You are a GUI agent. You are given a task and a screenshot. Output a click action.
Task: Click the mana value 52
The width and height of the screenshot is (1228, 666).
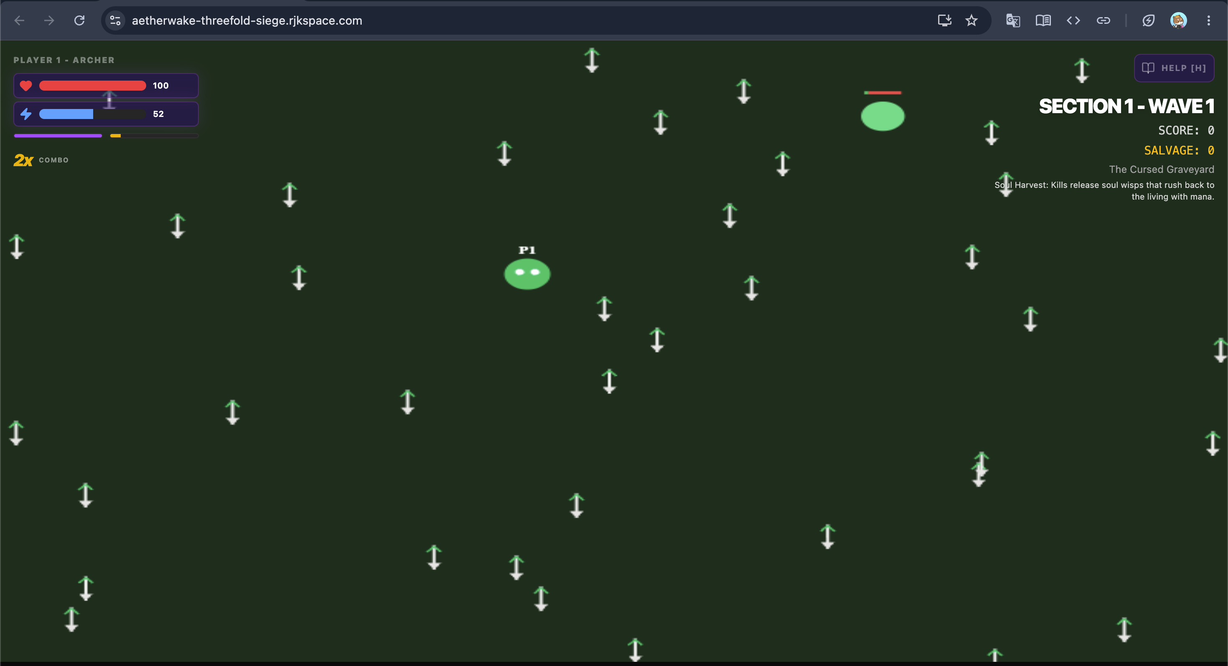click(158, 114)
